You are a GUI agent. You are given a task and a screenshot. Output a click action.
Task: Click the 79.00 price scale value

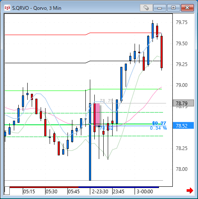(x=182, y=85)
